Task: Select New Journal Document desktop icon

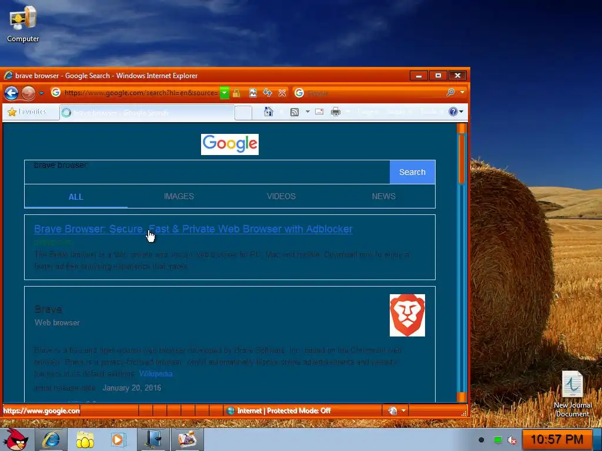Action: coord(573,394)
